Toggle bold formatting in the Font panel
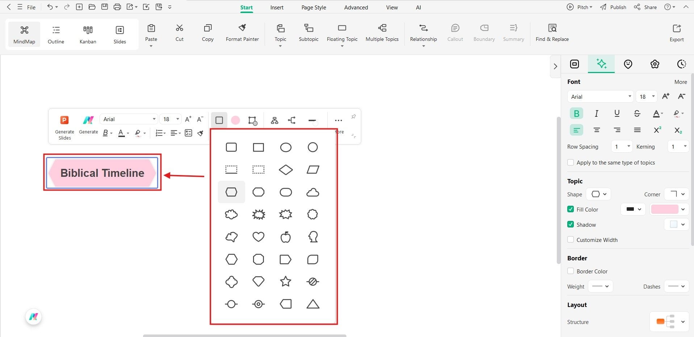The height and width of the screenshot is (337, 694). tap(576, 113)
